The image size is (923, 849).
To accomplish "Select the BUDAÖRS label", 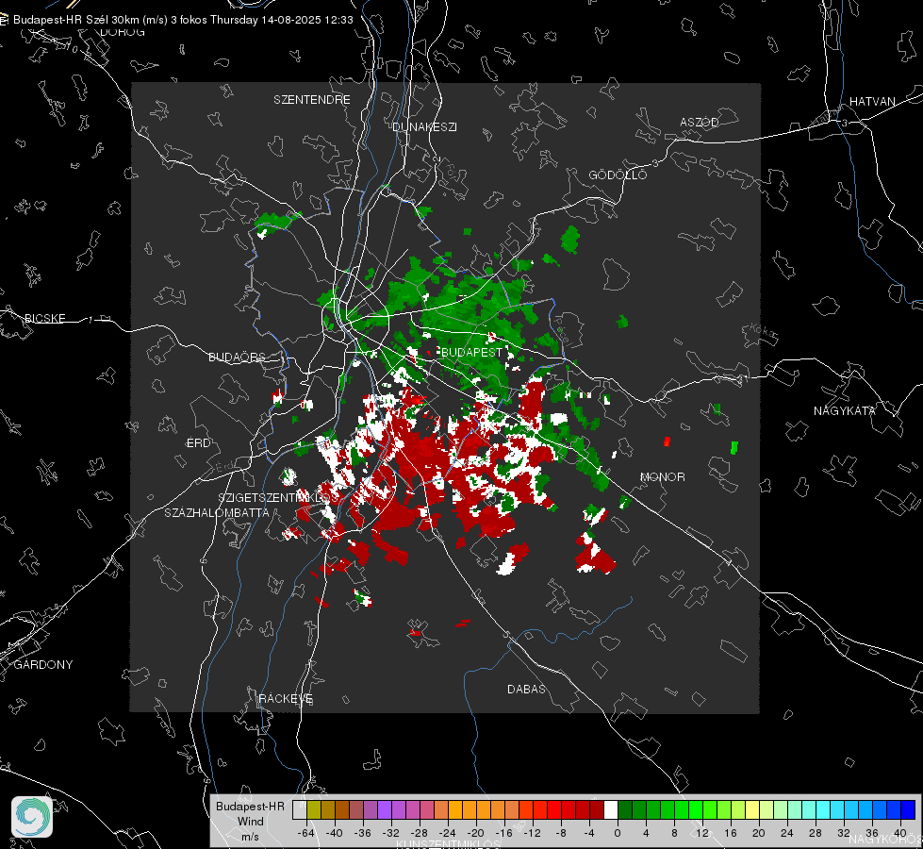I will point(237,357).
